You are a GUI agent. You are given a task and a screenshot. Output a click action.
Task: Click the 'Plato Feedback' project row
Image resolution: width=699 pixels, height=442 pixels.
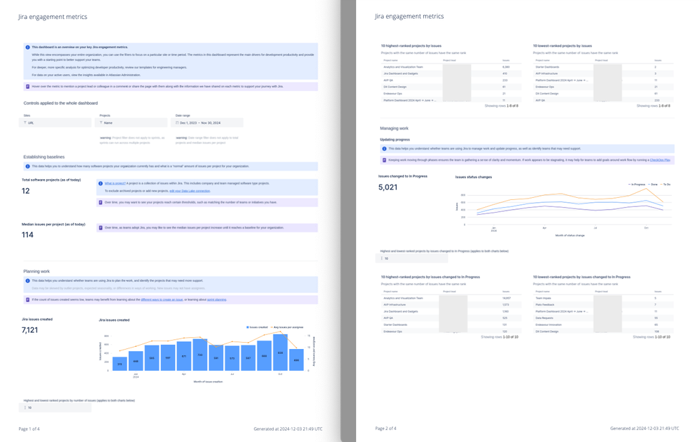pyautogui.click(x=603, y=305)
